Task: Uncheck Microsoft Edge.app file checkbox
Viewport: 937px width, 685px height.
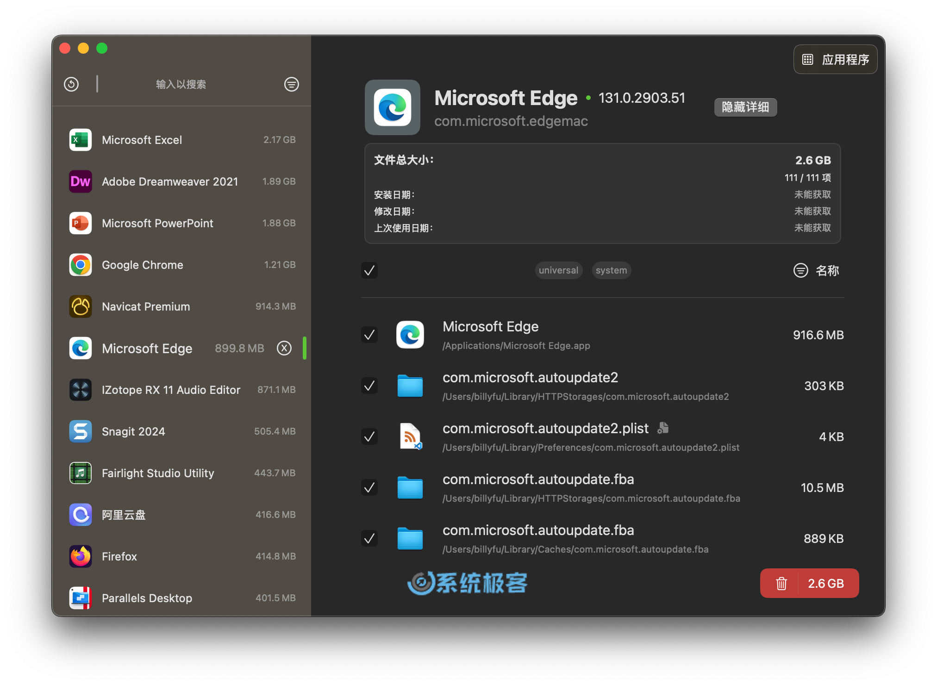Action: click(369, 335)
